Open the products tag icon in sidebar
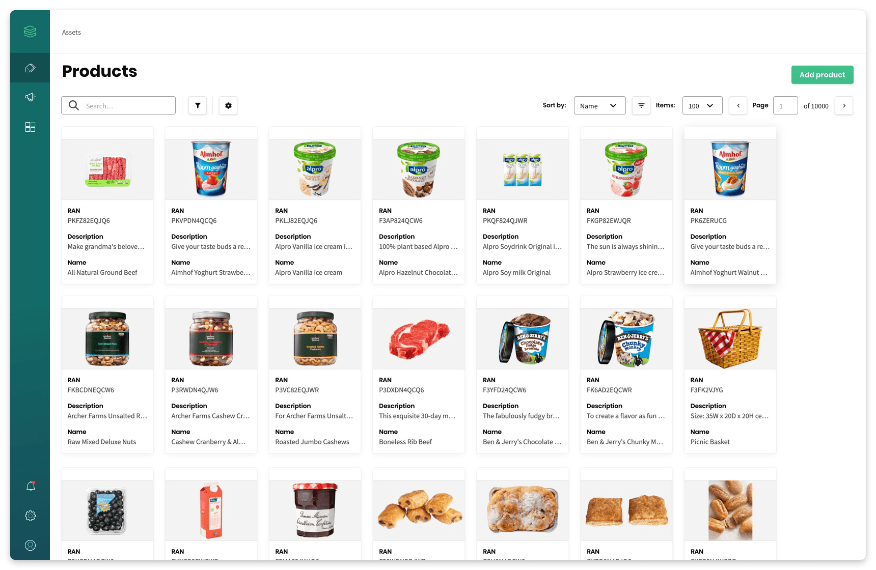Viewport: 876px width, 570px height. (30, 68)
